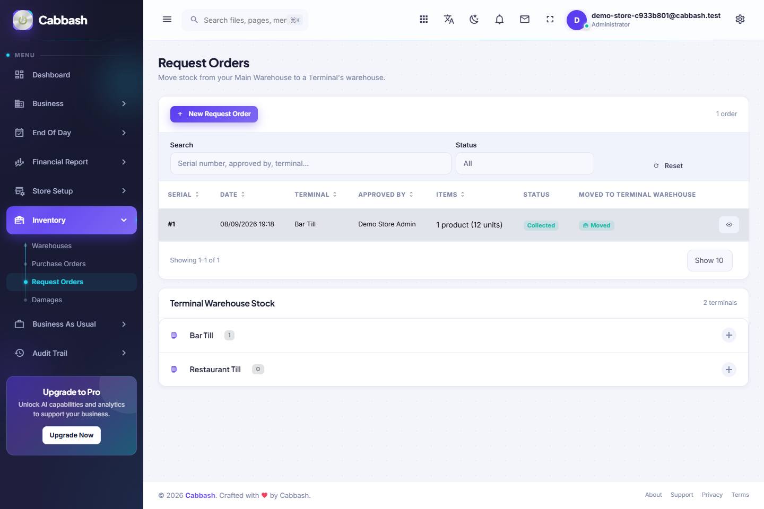Expand Business As Usual menu
The width and height of the screenshot is (764, 509).
[x=72, y=324]
